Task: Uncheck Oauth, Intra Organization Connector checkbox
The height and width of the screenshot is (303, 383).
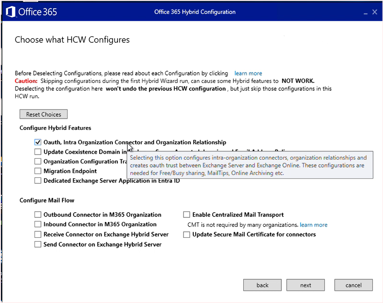Action: point(38,142)
